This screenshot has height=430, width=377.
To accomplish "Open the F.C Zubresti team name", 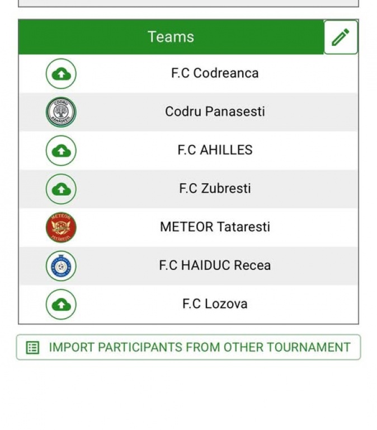I will (215, 189).
